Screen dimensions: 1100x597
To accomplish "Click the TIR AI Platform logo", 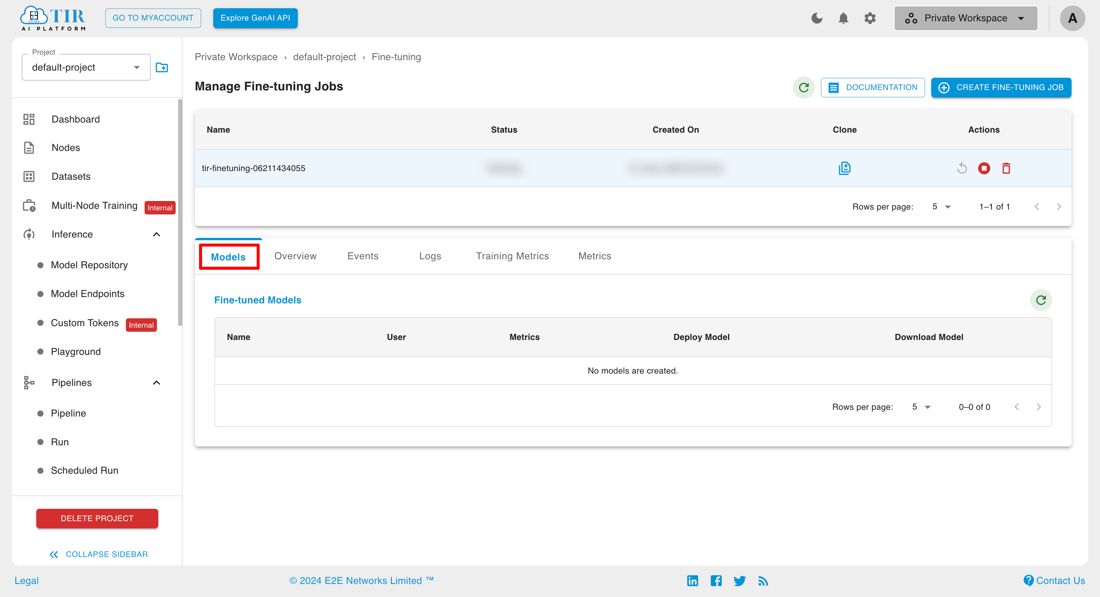I will pos(53,18).
